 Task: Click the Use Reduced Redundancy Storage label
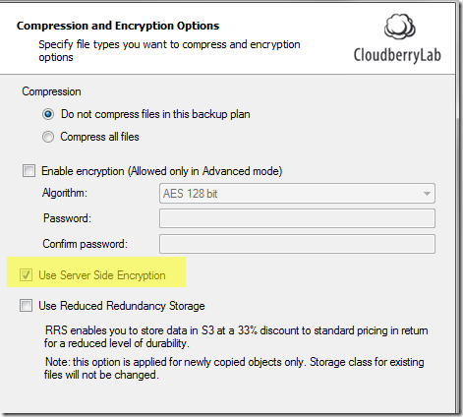pos(122,306)
